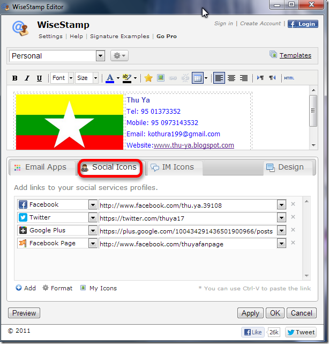Click the Twitter URL field
Screen dimensions: 329x344
point(188,218)
